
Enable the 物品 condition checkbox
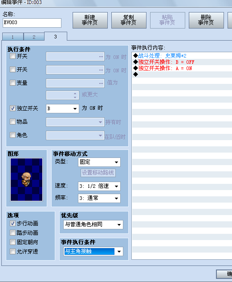click(x=12, y=122)
